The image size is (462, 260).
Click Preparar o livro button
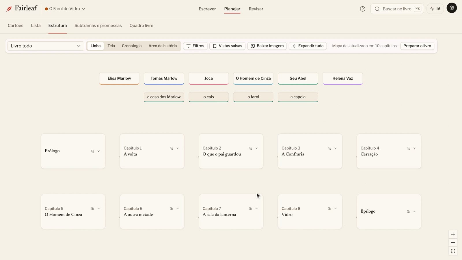(417, 46)
